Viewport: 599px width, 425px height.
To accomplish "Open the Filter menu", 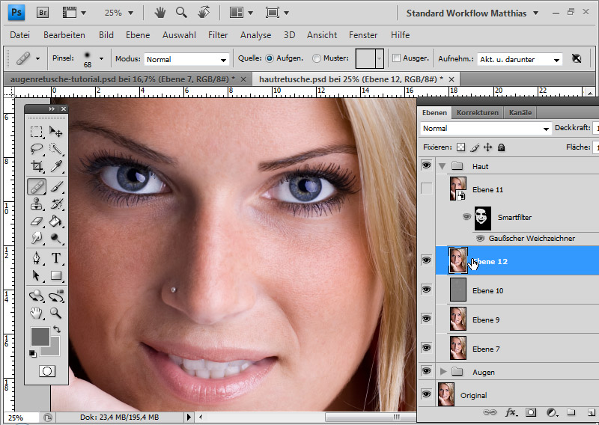I will tap(218, 35).
